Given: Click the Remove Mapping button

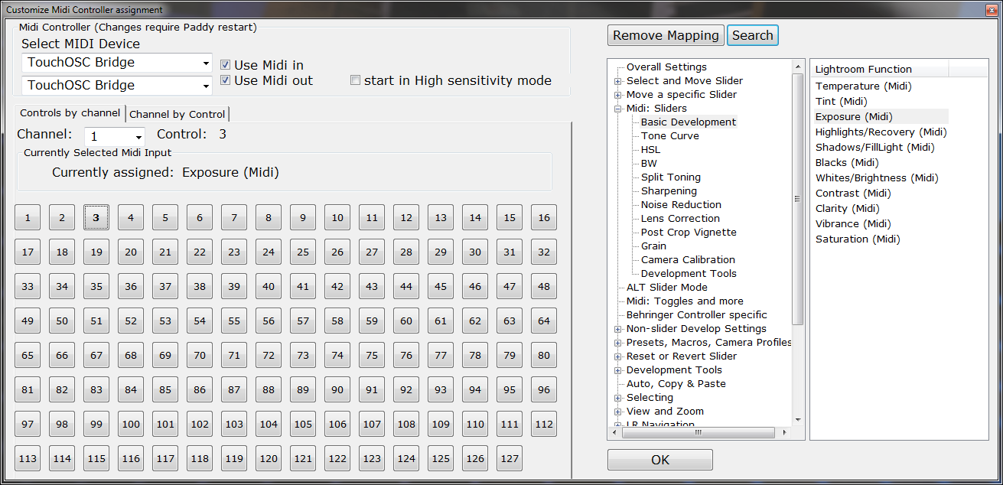Looking at the screenshot, I should coord(666,35).
